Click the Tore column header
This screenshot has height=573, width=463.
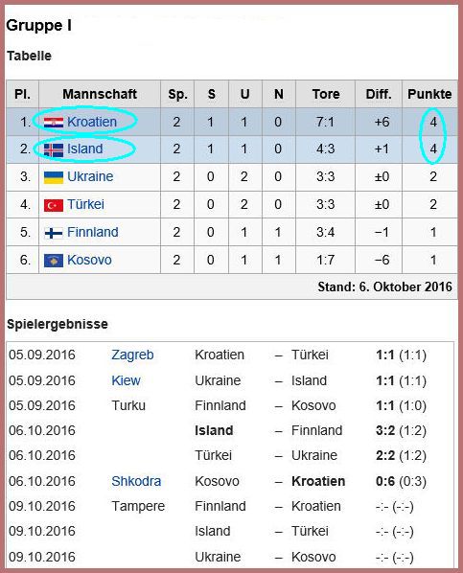click(x=326, y=94)
